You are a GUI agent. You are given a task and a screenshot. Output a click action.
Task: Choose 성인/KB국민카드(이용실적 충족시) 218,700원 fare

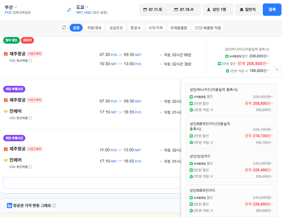tap(231, 133)
